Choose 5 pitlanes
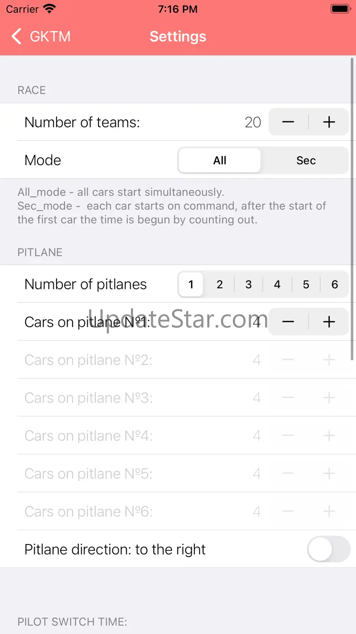The image size is (356, 634). coord(306,284)
